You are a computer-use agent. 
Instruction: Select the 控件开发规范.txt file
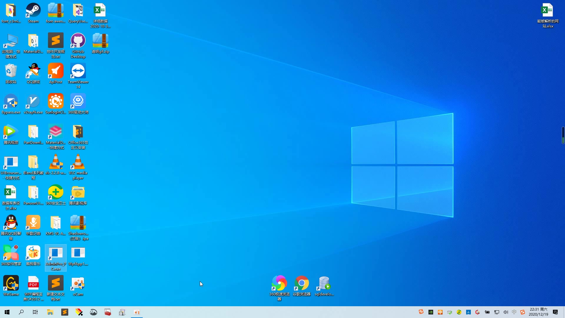click(56, 46)
